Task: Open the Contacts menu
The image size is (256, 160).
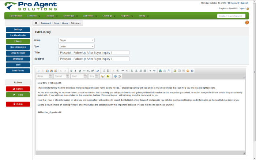Action: coord(33,16)
